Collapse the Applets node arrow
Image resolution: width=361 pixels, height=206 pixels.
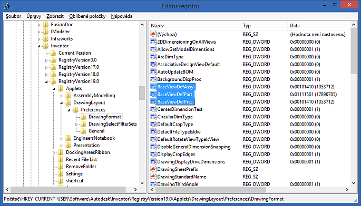(54, 89)
